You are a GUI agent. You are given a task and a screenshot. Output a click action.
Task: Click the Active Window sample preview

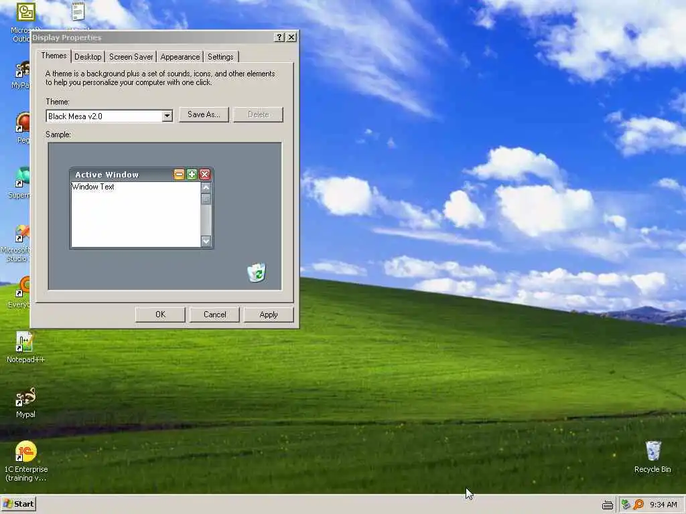[x=141, y=208]
